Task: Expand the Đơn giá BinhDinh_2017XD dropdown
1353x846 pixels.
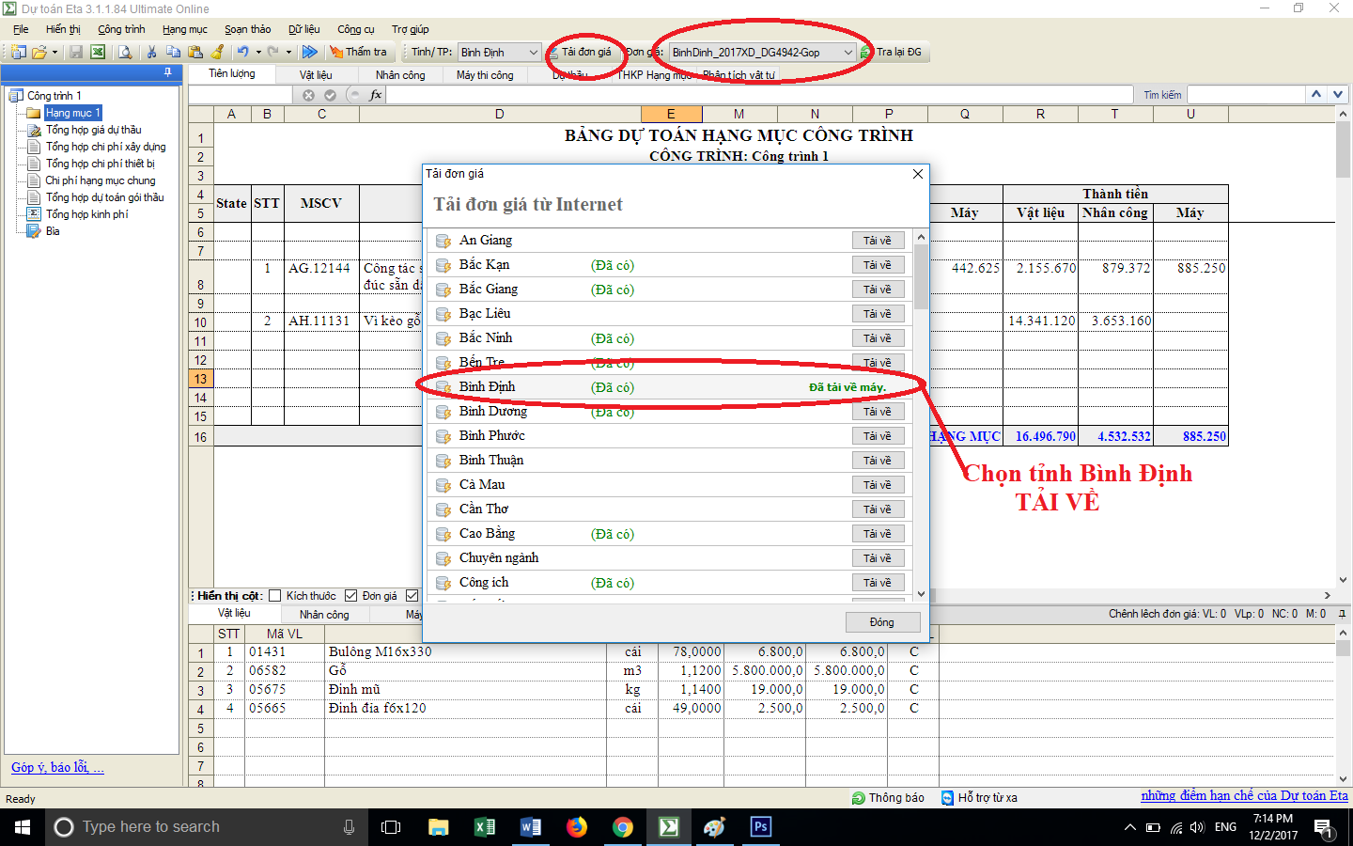Action: point(848,53)
